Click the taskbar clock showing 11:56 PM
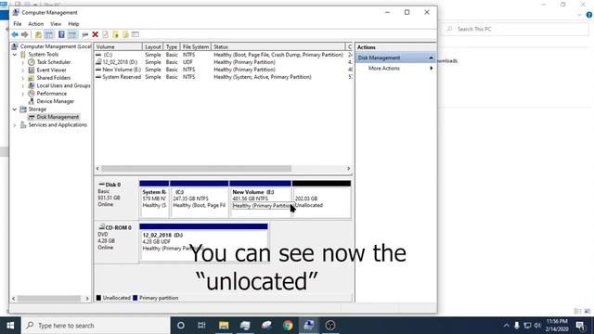594x334 pixels. coord(557,326)
